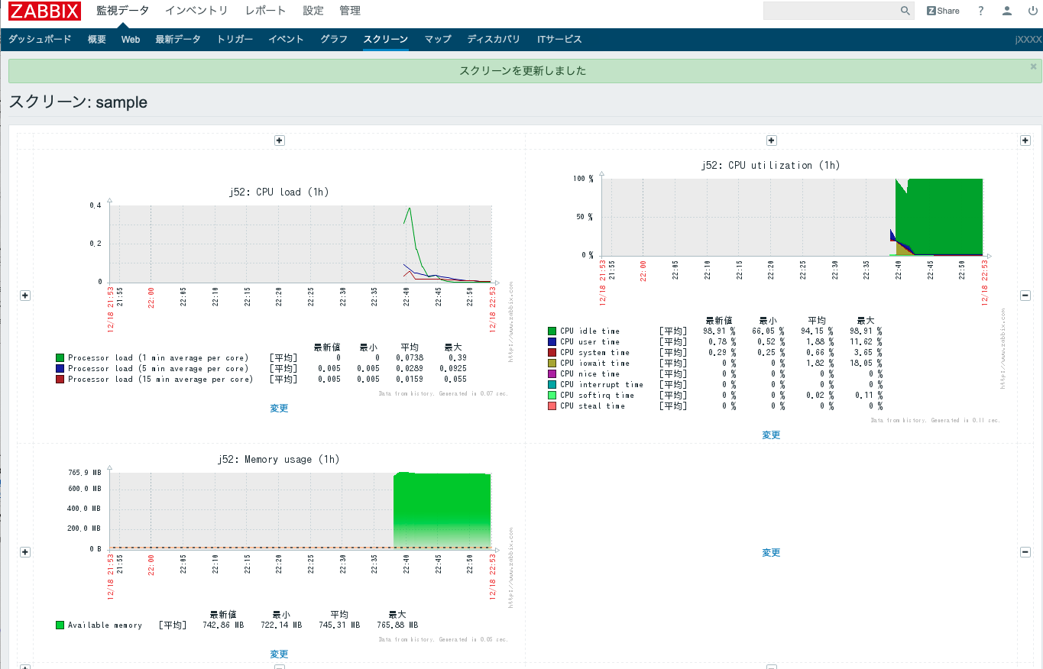This screenshot has height=669, width=1043.
Task: Click 変更 link in the empty cell
Action: (x=771, y=553)
